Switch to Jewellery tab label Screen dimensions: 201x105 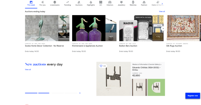121,5
